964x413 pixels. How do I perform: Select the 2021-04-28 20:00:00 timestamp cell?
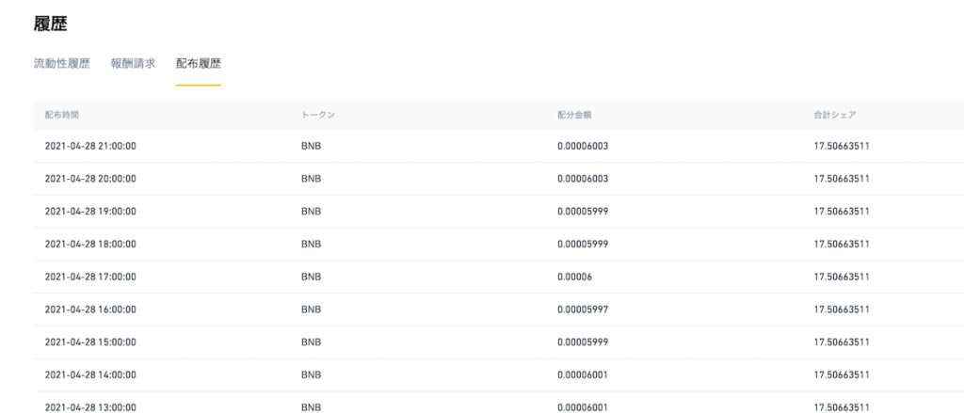(x=90, y=179)
